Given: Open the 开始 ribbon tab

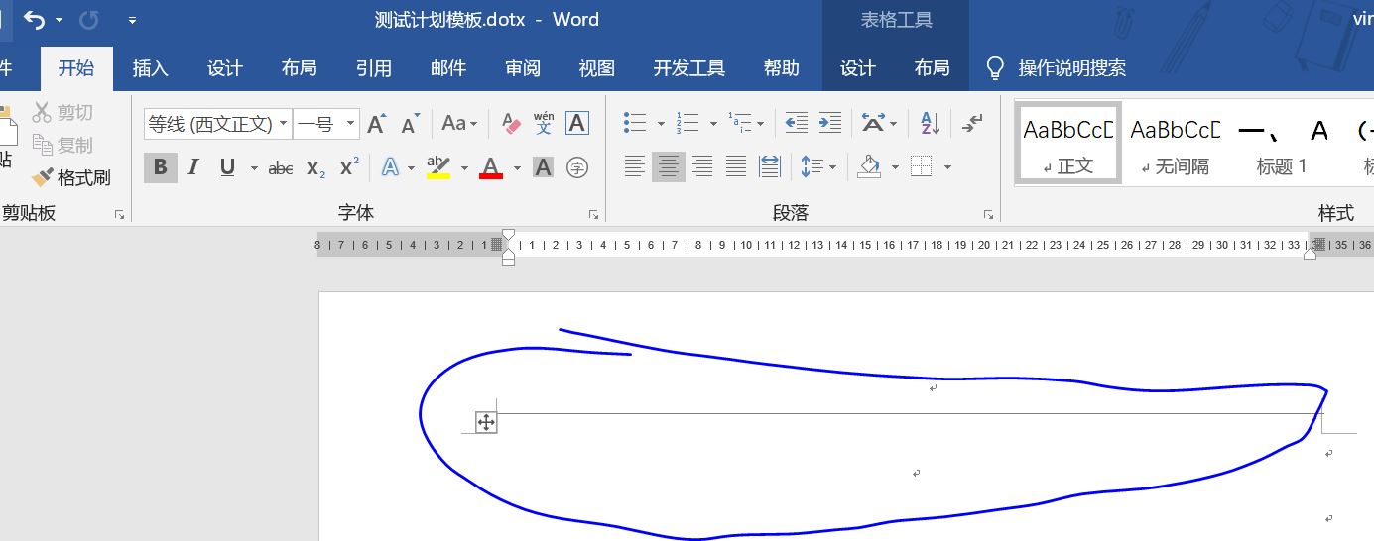Looking at the screenshot, I should click(x=76, y=68).
